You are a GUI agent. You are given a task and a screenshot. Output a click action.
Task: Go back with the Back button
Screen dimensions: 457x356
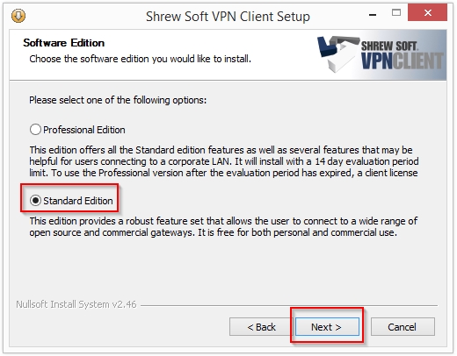pyautogui.click(x=261, y=327)
